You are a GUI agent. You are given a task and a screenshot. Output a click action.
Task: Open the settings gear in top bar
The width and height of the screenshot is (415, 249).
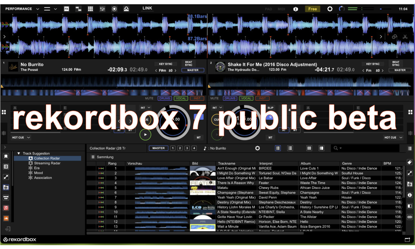coord(330,9)
